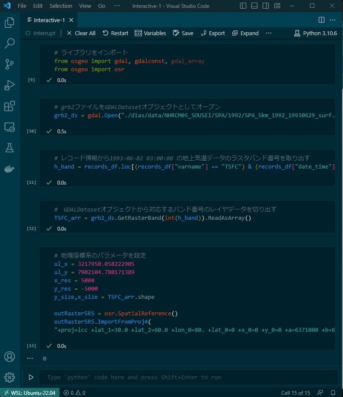Click the ul_y value 7902104.780171389
343x397 pixels.
pyautogui.click(x=106, y=272)
